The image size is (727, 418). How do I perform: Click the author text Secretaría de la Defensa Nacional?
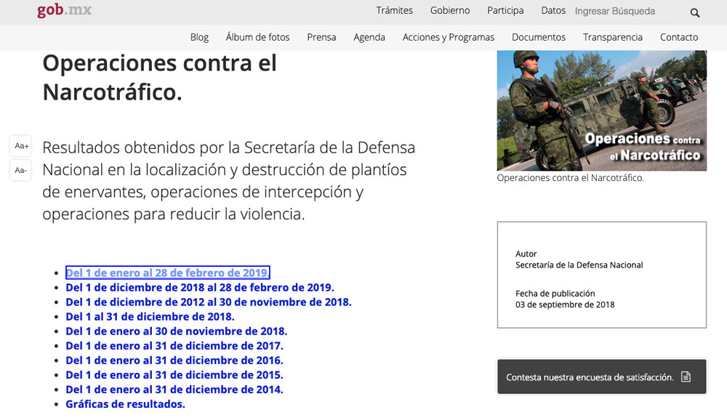point(579,265)
